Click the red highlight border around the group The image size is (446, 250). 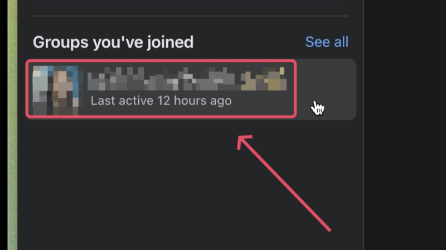(161, 61)
